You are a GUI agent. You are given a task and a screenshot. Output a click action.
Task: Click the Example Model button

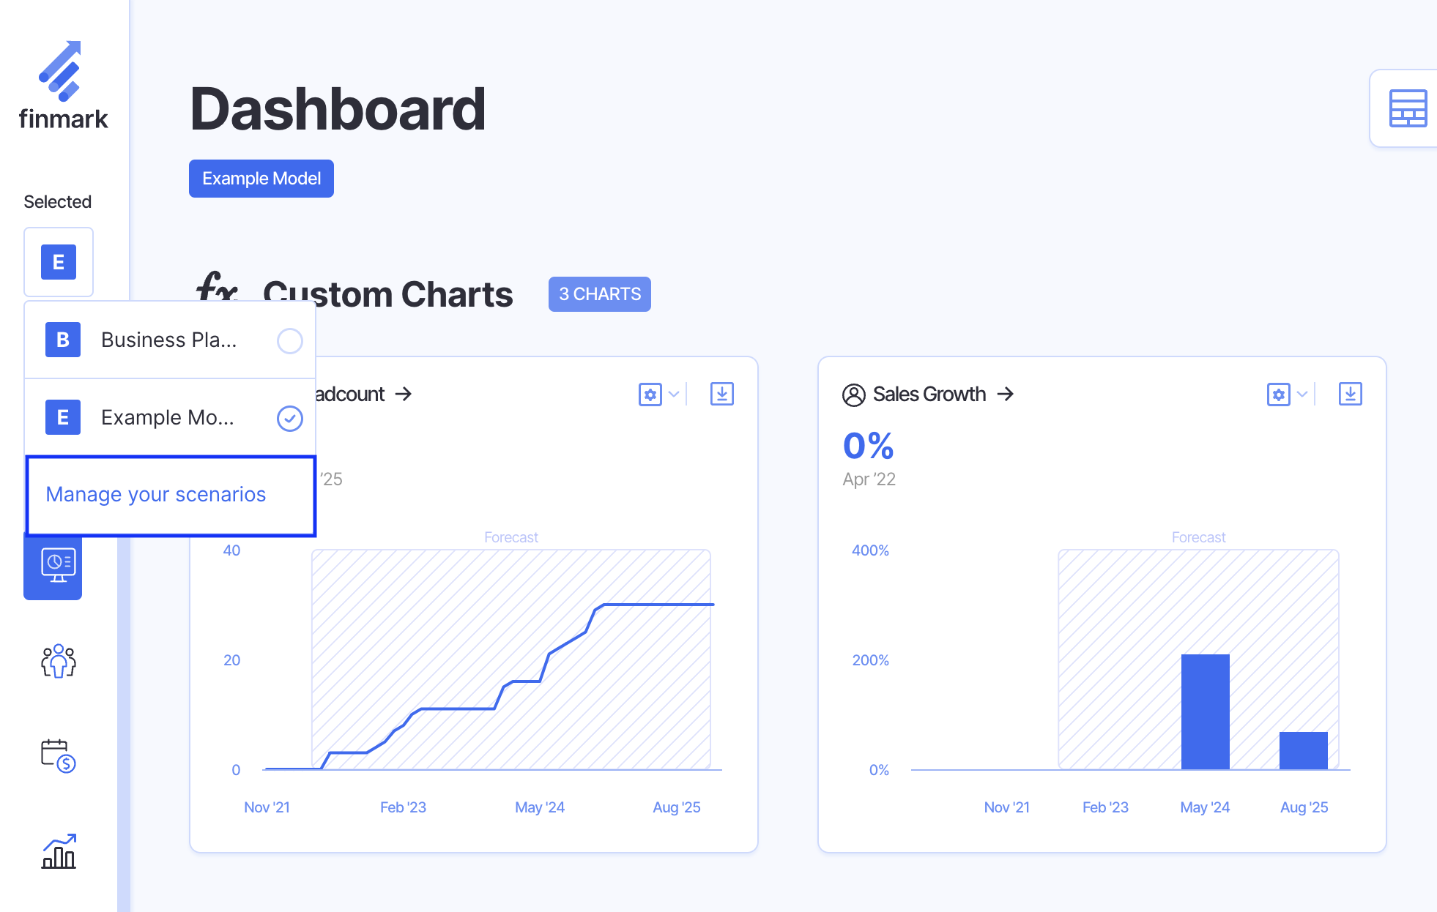tap(261, 179)
